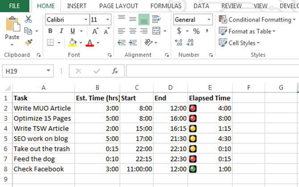Open the Conditional Formatting dropdown
This screenshot has width=299, height=187.
pyautogui.click(x=257, y=20)
